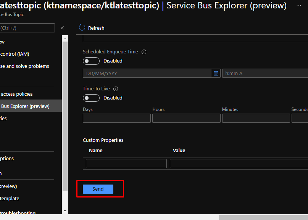
Task: Open the ellipsis menu beside the page title
Action: pyautogui.click(x=298, y=5)
